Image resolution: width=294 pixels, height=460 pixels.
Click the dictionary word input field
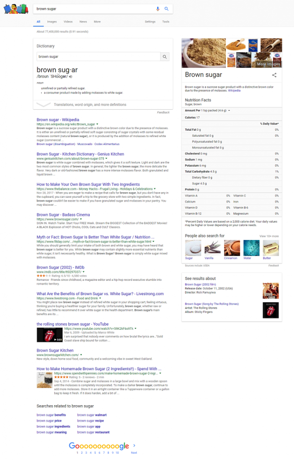99,57
